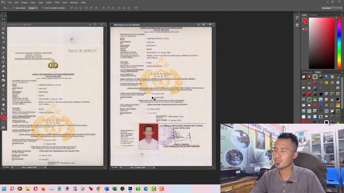This screenshot has height=193, width=344.
Task: Open the Auto-Select Group dropdown
Action: pos(33,8)
